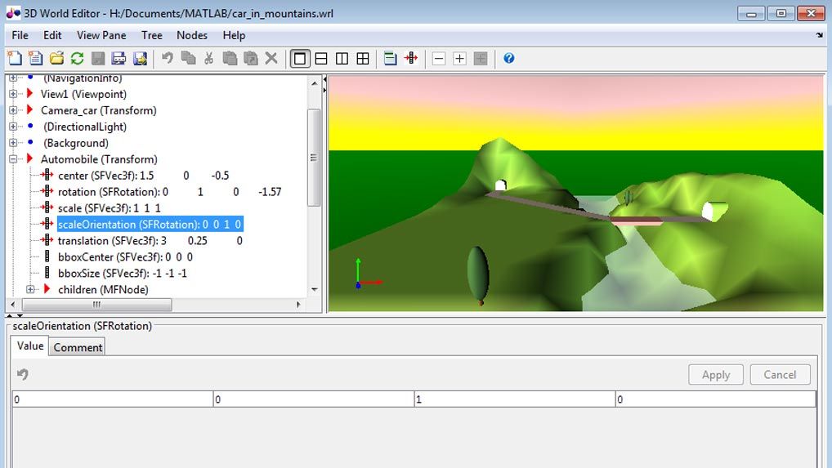Screen dimensions: 832x468
Task: Click first scaleOrientation value field
Action: click(x=113, y=399)
